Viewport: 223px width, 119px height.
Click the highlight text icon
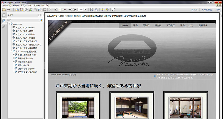click(107, 10)
